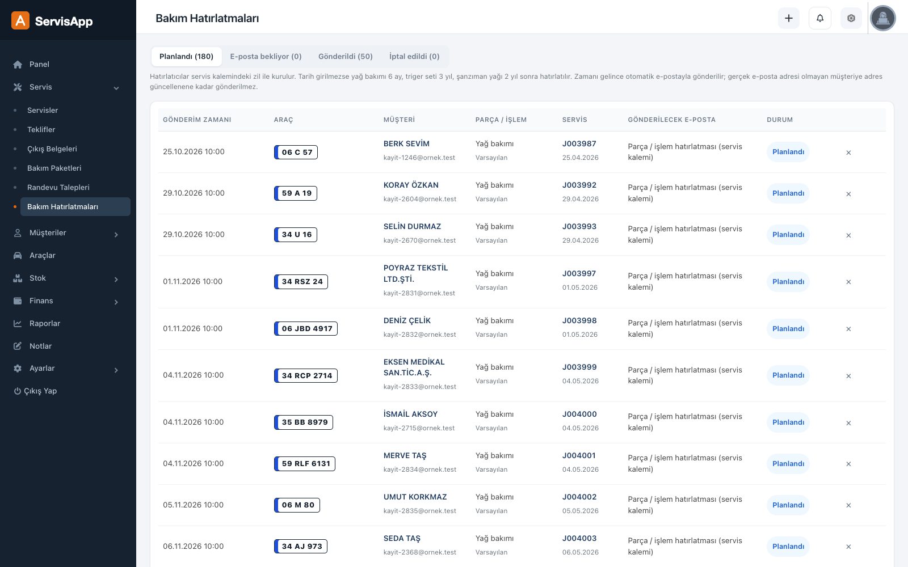The width and height of the screenshot is (908, 567).
Task: Cancel reminder for KORAY ÖZKAN row
Action: (848, 194)
